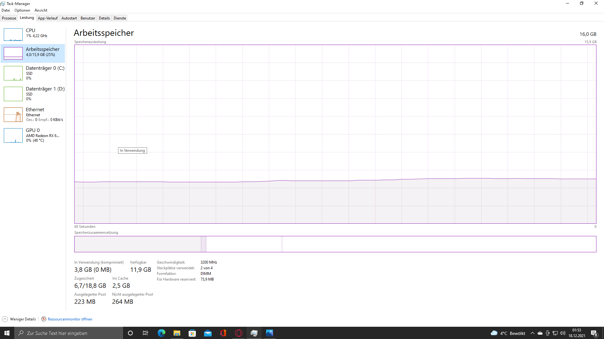Open clock and date 01:53 flyout

(x=577, y=333)
